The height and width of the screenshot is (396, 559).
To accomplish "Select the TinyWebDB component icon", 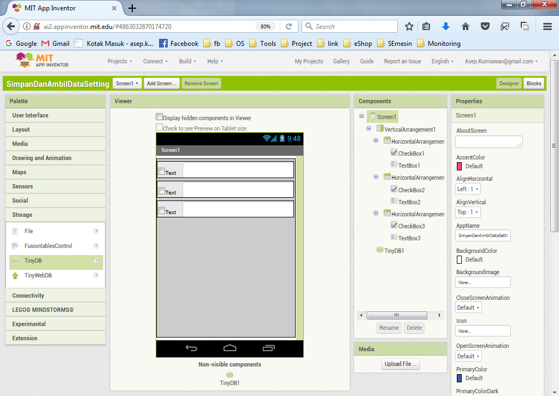I will 15,276.
